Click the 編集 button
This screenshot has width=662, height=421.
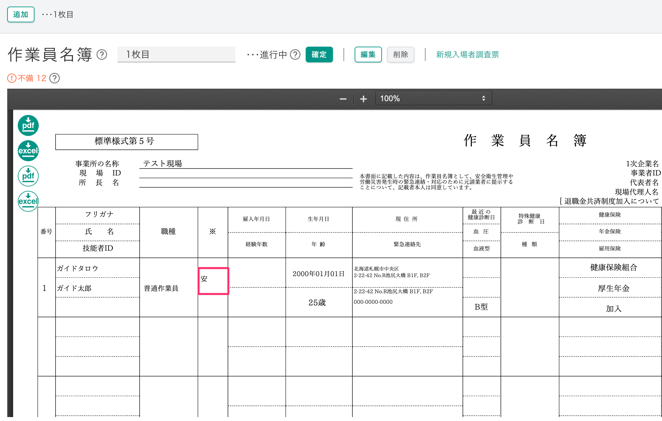click(x=368, y=55)
